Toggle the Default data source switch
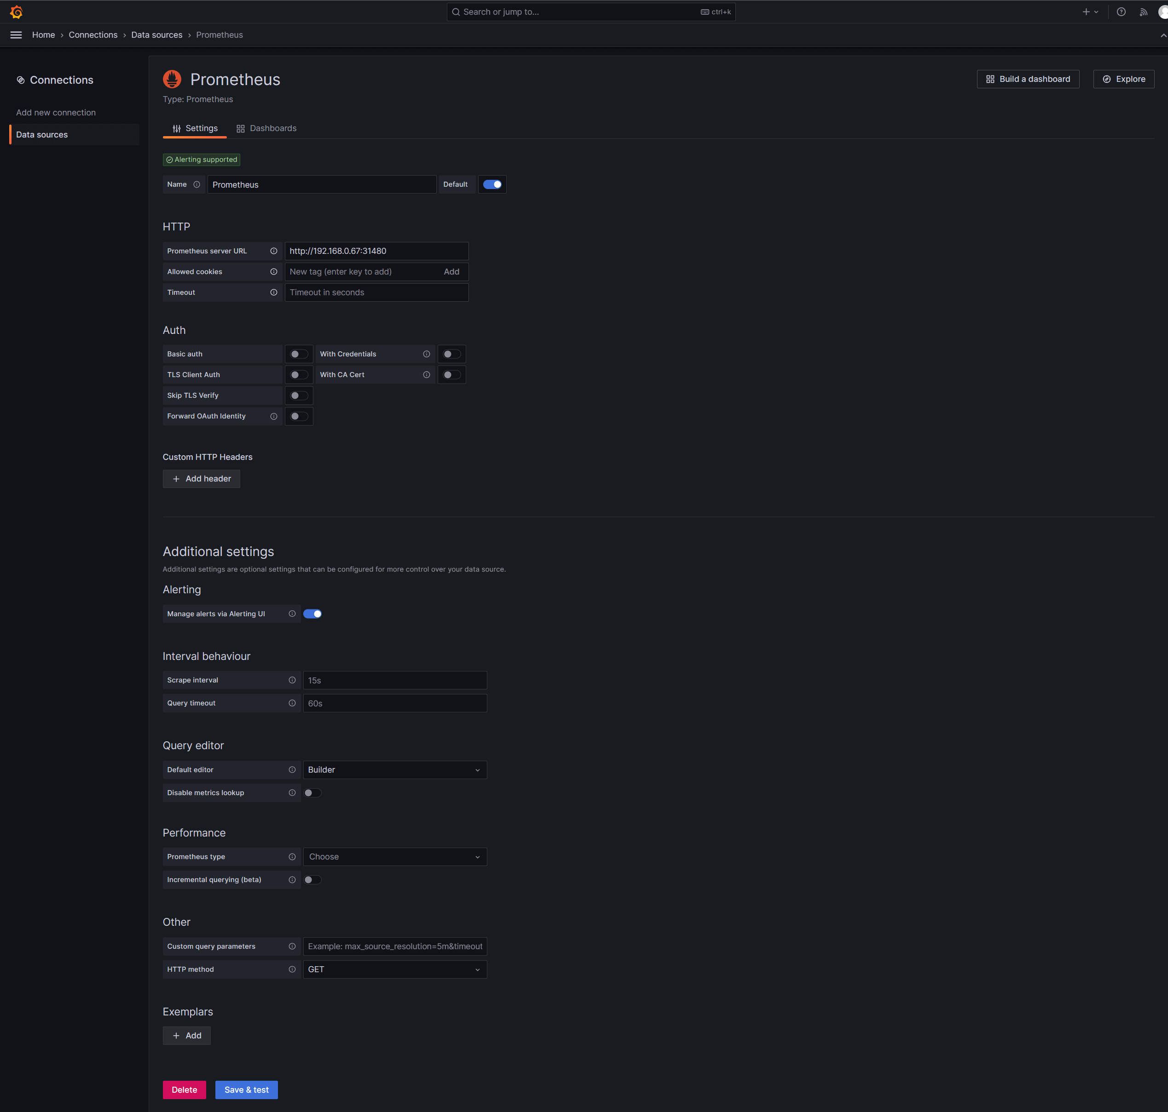This screenshot has width=1168, height=1112. pyautogui.click(x=492, y=184)
